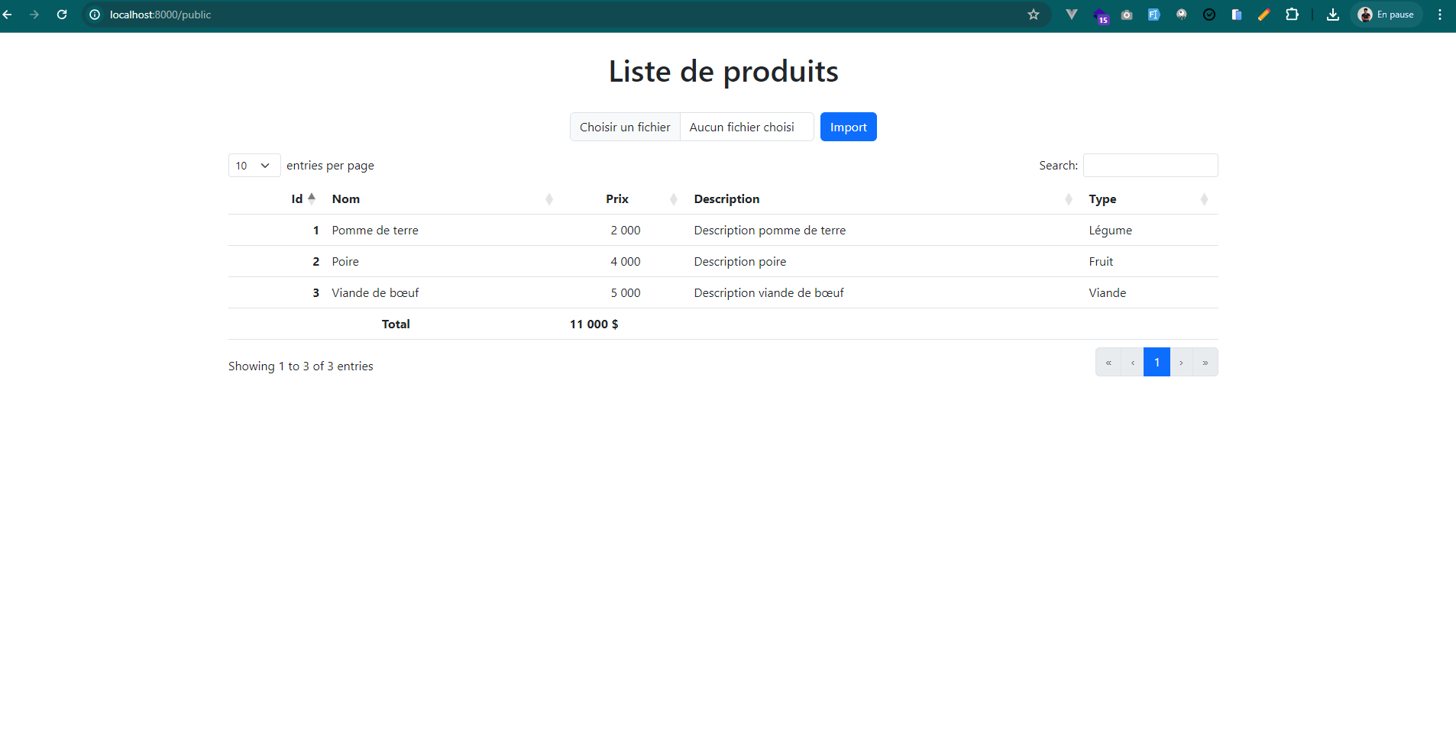Click the Viande type cell
This screenshot has height=752, width=1456.
click(x=1108, y=293)
